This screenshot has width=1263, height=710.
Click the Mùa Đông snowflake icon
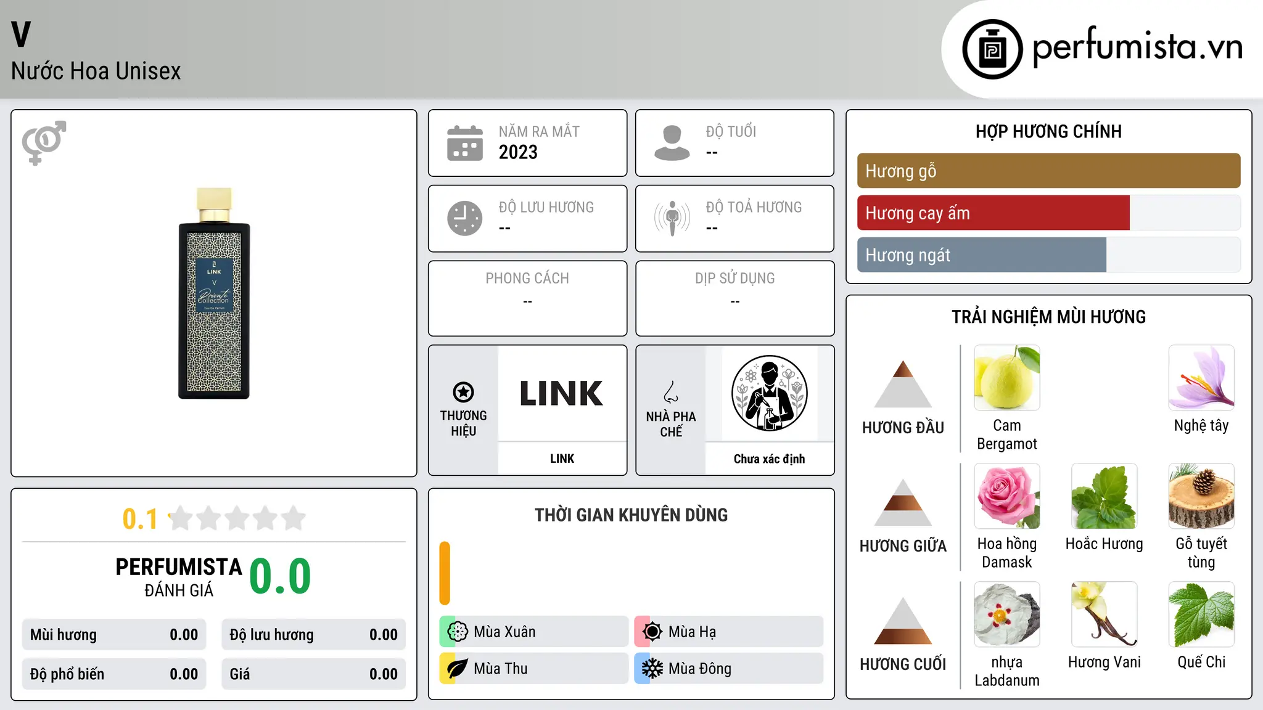pyautogui.click(x=652, y=668)
